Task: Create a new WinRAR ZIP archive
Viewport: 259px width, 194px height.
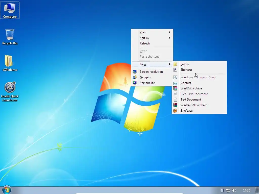Action: click(199, 105)
